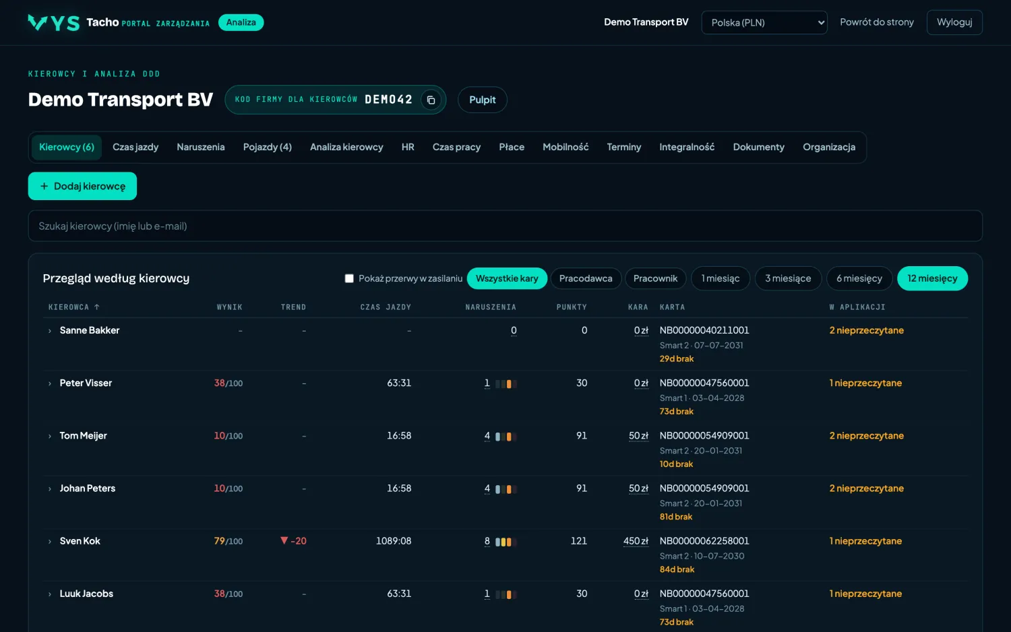Viewport: 1011px width, 632px height.
Task: Sort by Wynik column header
Action: point(229,307)
